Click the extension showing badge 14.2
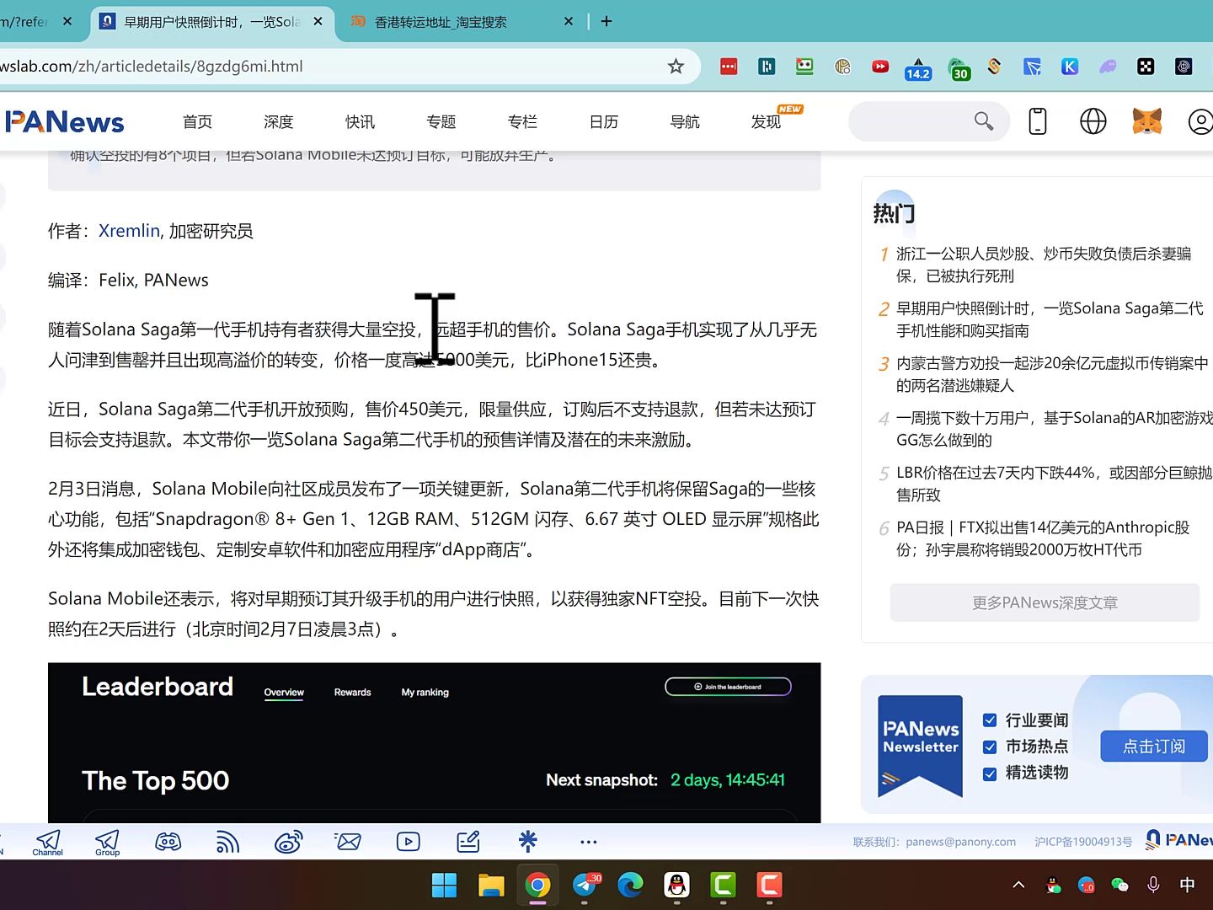The image size is (1213, 910). click(x=918, y=69)
